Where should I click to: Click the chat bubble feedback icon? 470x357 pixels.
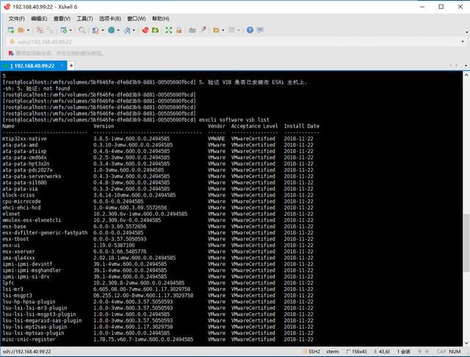coord(260,30)
